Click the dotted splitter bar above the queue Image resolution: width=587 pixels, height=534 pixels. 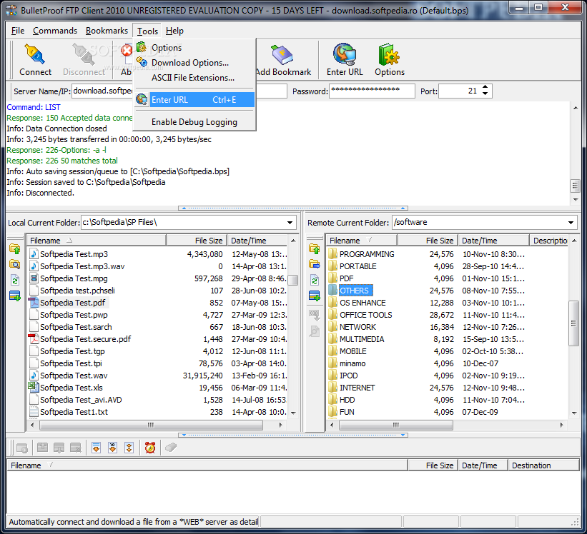(293, 435)
